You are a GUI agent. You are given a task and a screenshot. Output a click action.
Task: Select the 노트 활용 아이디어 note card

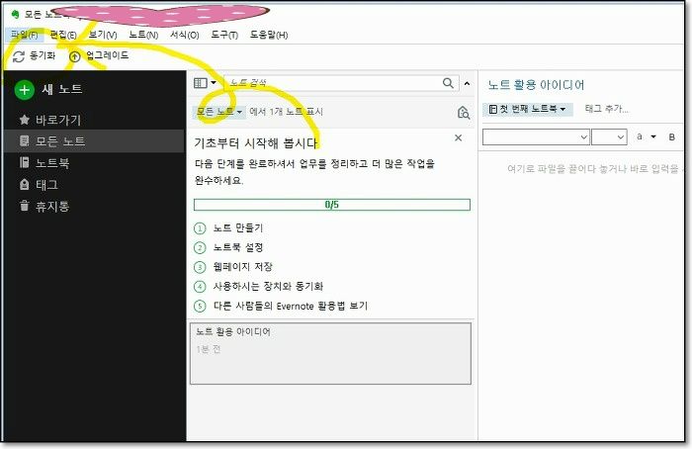click(330, 354)
